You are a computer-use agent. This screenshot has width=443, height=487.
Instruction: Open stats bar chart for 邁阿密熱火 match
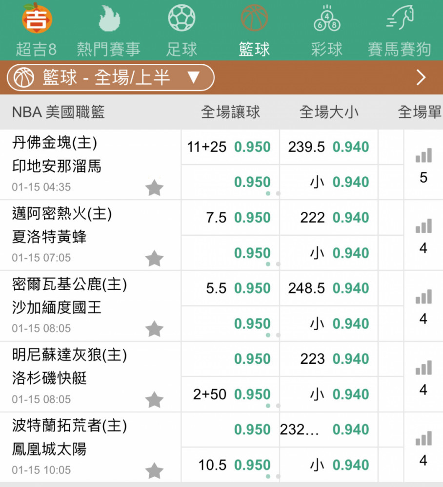[423, 226]
